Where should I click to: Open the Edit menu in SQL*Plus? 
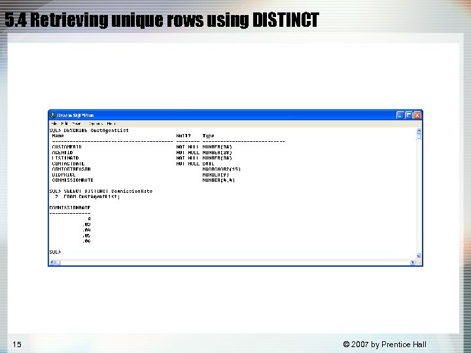tap(64, 124)
